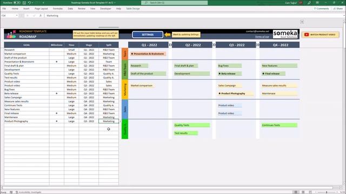This screenshot has width=346, height=194.
Task: Open the Review tab
Action: (82, 9)
